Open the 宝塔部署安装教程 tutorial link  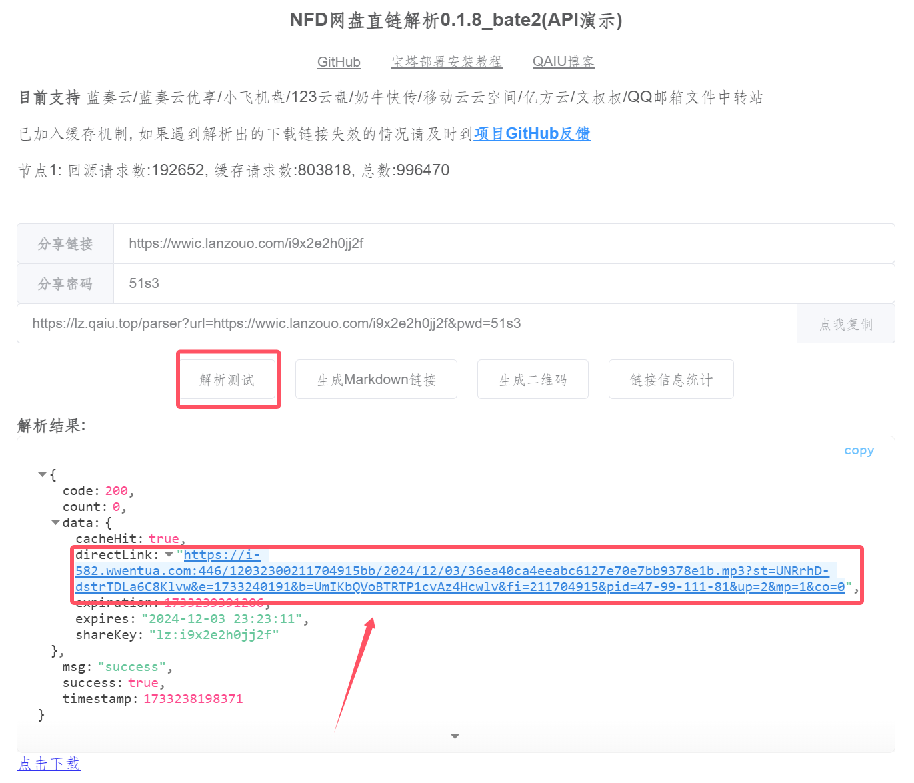tap(446, 62)
